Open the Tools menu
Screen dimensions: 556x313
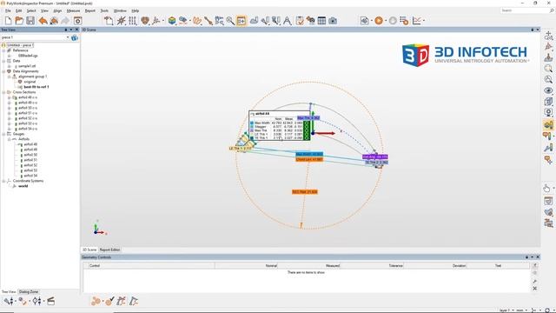click(104, 10)
